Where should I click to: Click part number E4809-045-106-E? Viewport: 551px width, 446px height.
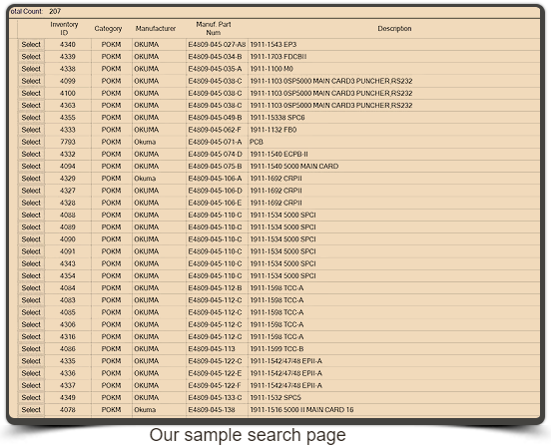(215, 203)
